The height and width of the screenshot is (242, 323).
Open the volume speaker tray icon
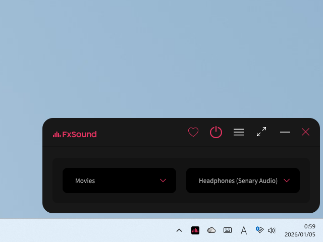click(x=272, y=230)
